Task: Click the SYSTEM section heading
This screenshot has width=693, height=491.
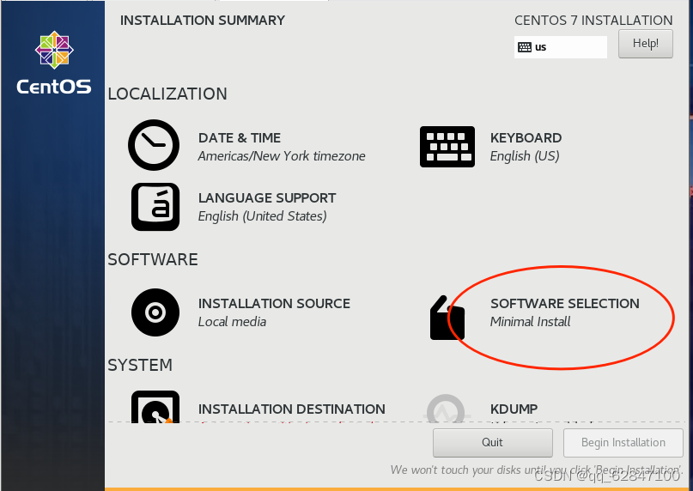Action: tap(140, 365)
